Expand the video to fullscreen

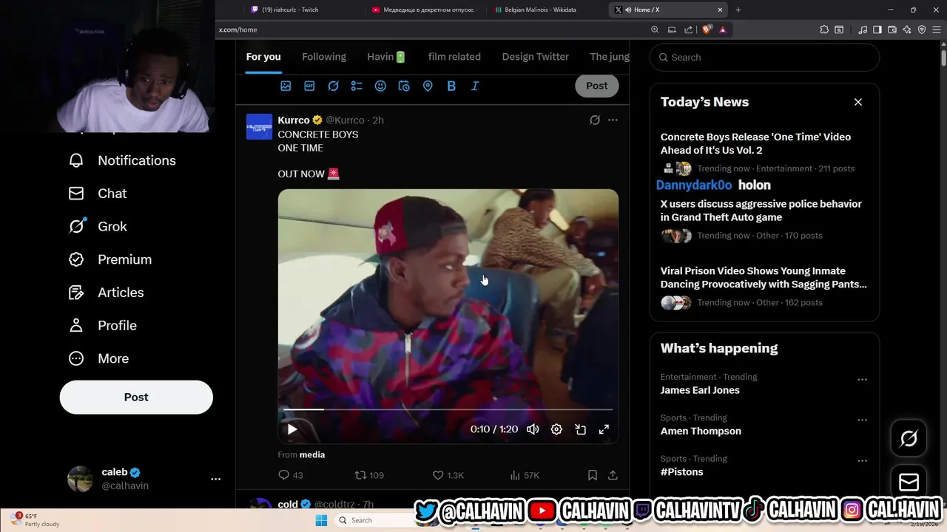pyautogui.click(x=604, y=429)
